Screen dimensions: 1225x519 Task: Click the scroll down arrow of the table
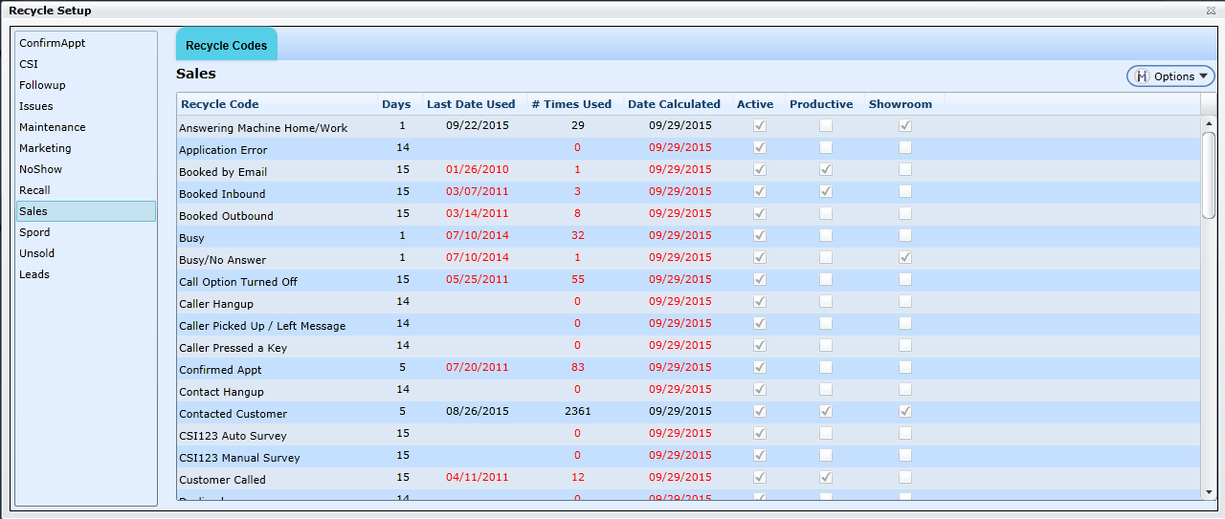(x=1209, y=492)
